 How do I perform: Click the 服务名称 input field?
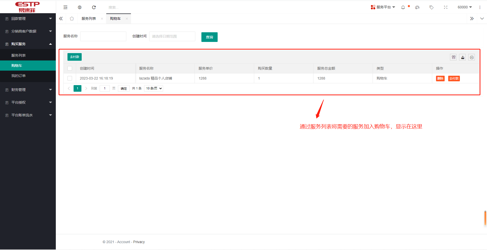(103, 36)
